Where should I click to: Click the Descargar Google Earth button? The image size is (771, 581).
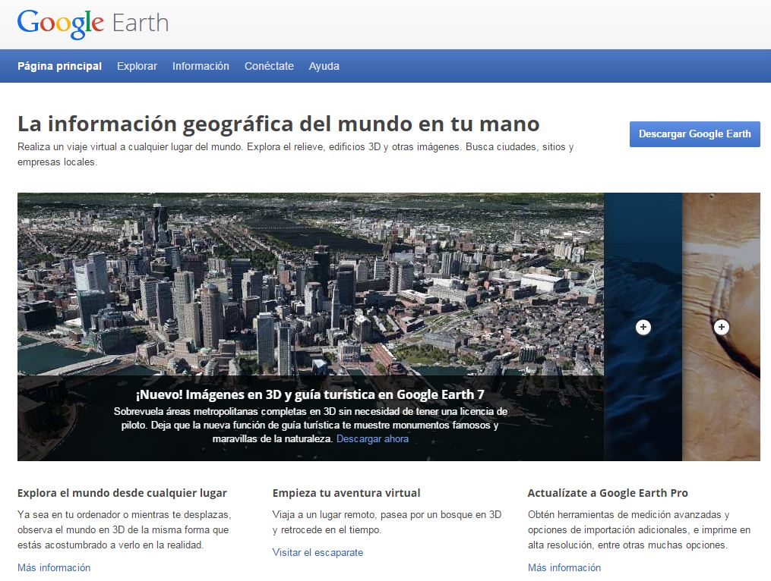pyautogui.click(x=695, y=134)
